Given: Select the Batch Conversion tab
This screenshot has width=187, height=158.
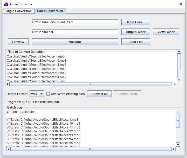Looking at the screenshot, I should 50,11.
